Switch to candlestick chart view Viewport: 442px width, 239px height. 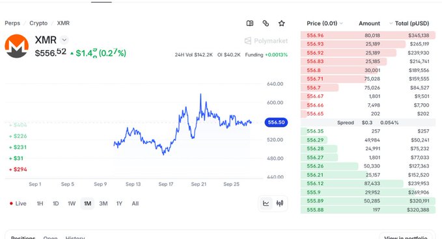280,203
